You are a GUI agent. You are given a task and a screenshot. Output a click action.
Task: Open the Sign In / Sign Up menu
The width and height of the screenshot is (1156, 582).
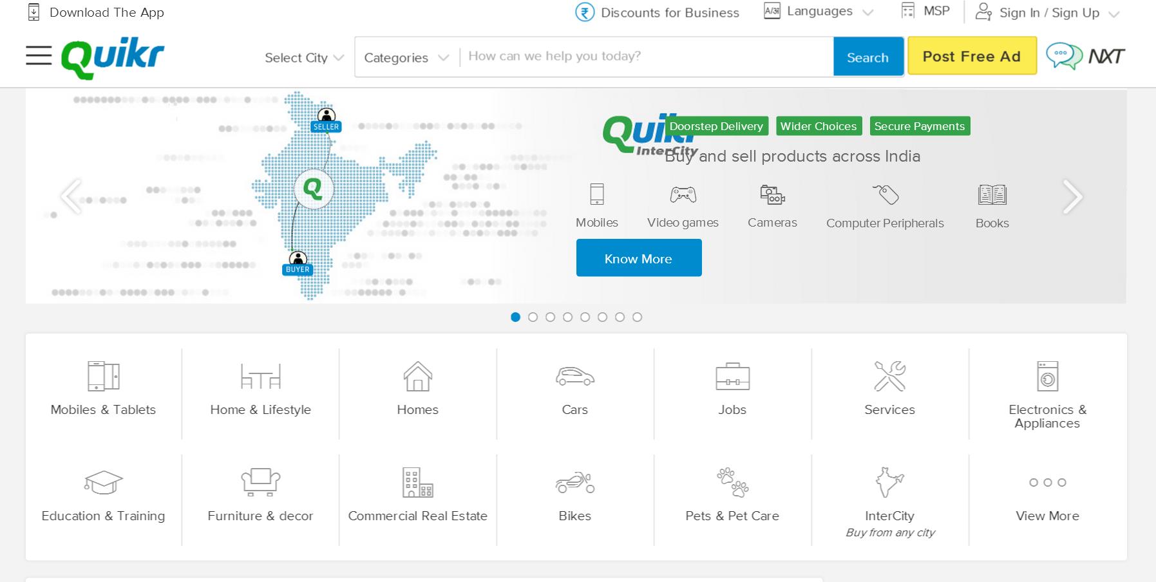(1048, 13)
